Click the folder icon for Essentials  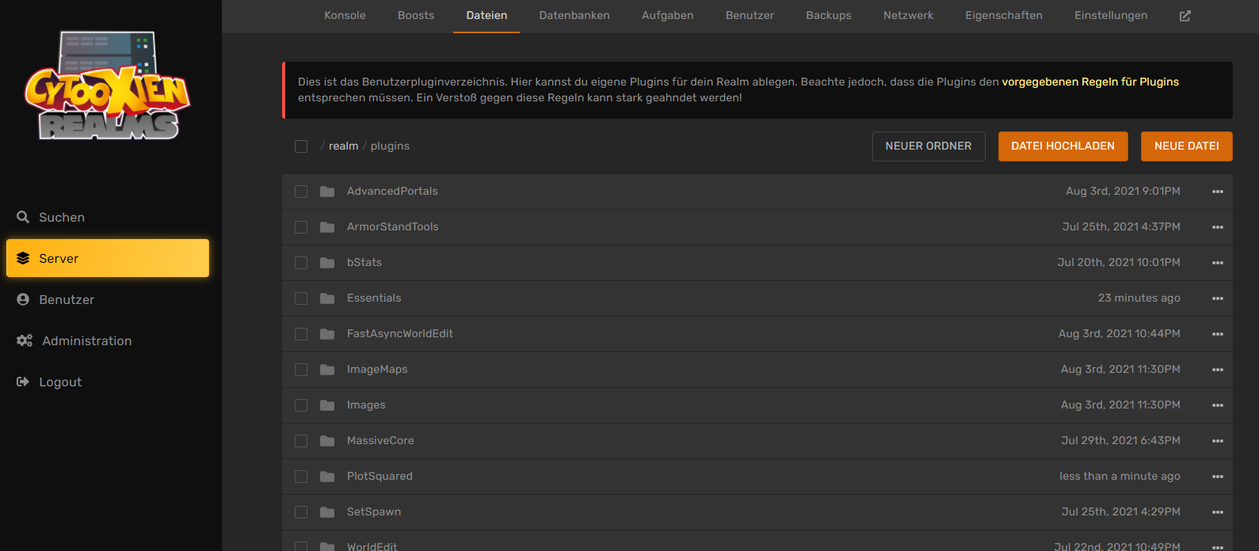click(327, 298)
